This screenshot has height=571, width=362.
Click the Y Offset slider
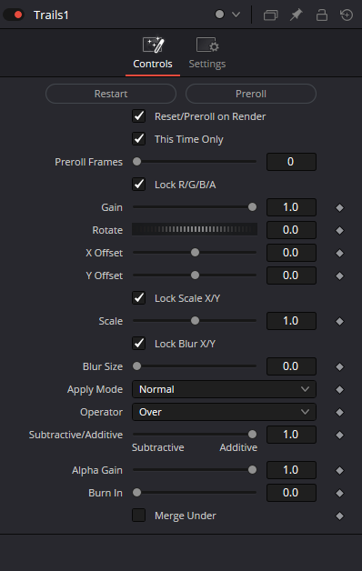coord(195,275)
